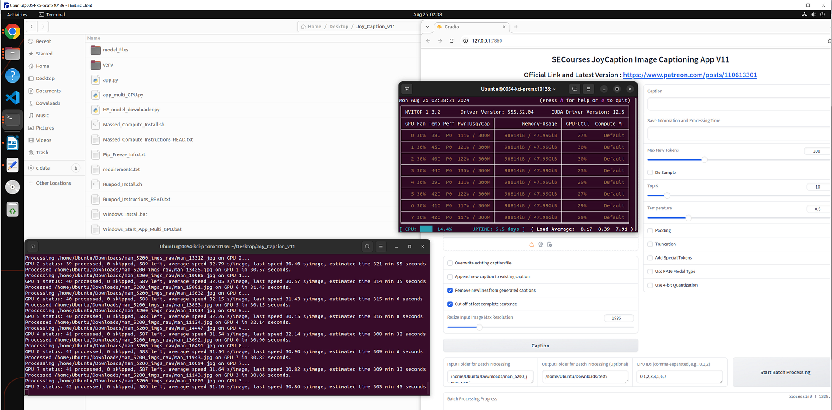Click the GPU IDs input field
Image resolution: width=832 pixels, height=410 pixels.
[679, 377]
